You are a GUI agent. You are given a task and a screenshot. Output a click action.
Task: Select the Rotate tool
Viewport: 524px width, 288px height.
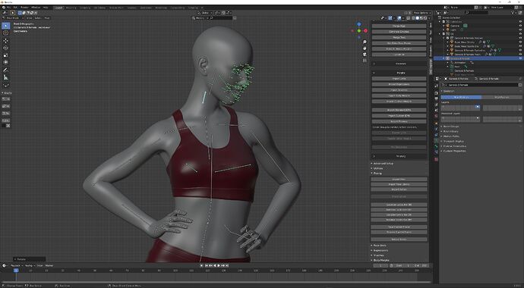click(x=5, y=48)
